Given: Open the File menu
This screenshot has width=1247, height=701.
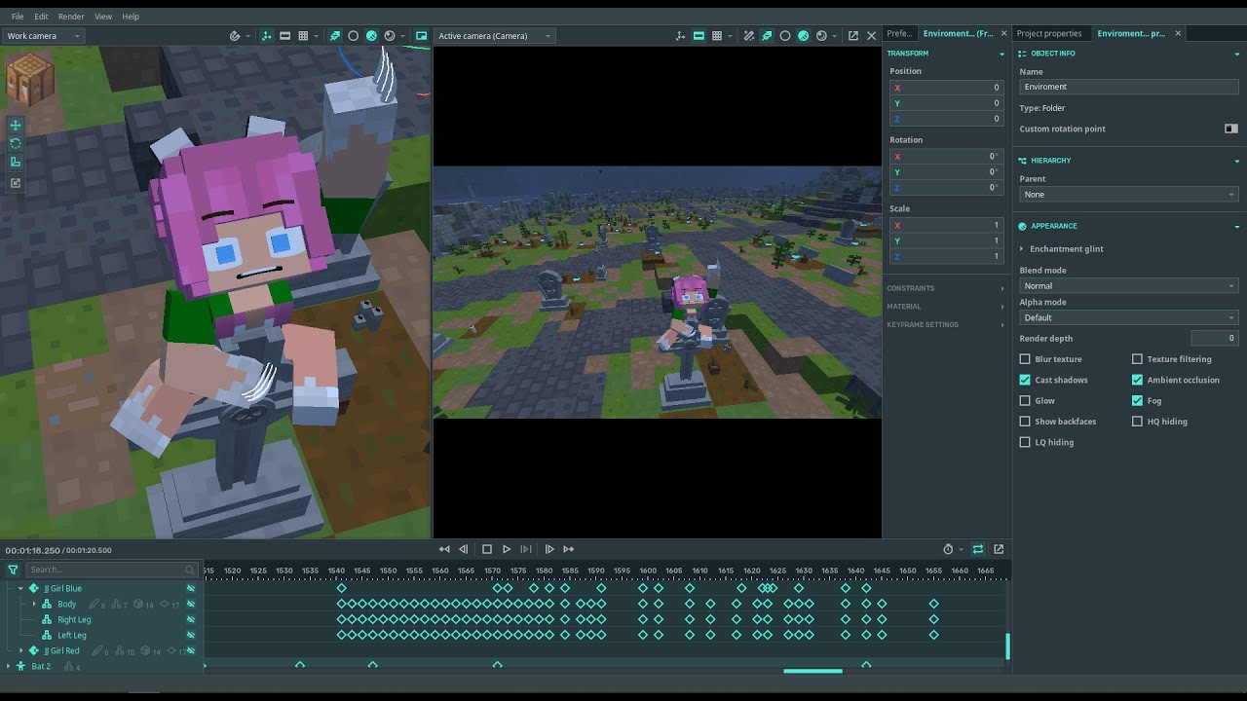Looking at the screenshot, I should tap(18, 17).
